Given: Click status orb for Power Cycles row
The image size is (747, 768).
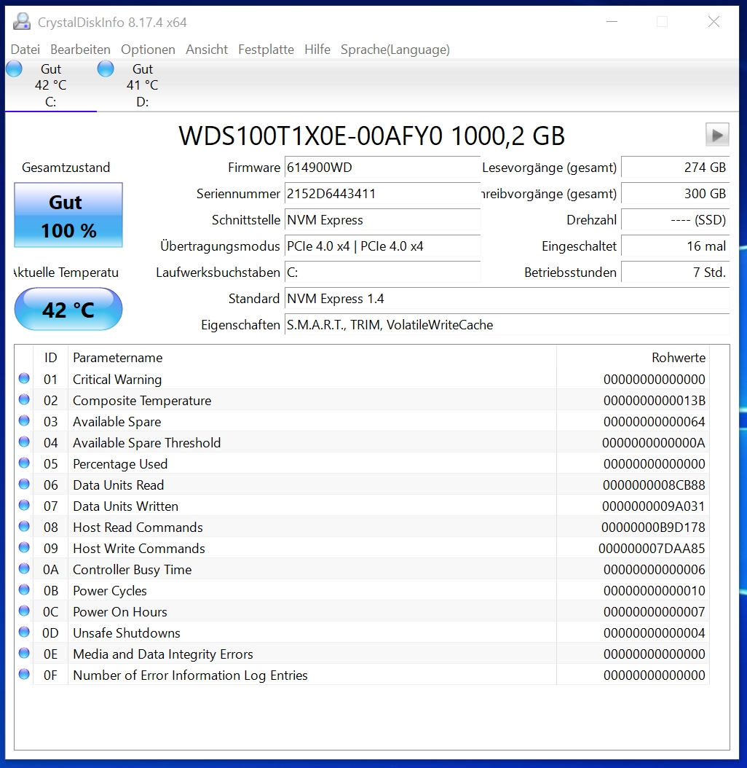Looking at the screenshot, I should coord(24,589).
